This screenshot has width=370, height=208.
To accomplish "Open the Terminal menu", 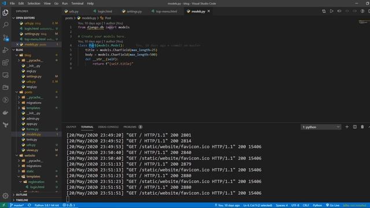I will [77, 3].
